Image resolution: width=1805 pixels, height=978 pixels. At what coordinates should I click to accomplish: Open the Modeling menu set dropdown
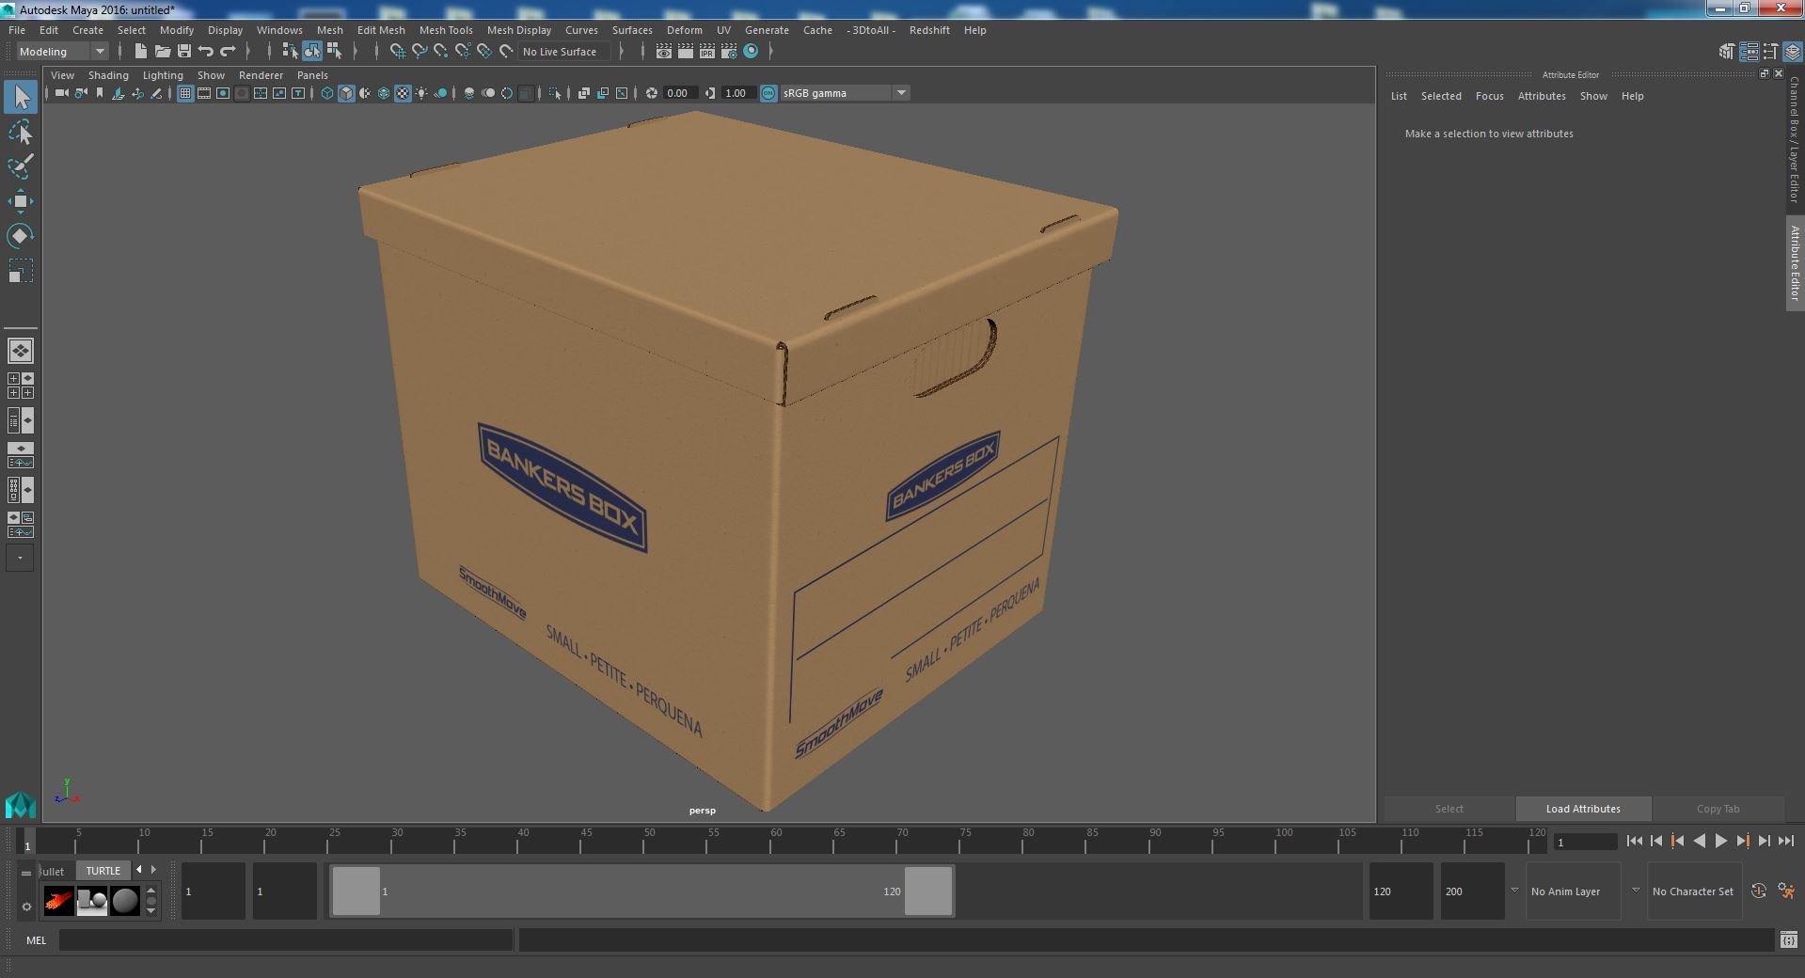pyautogui.click(x=63, y=52)
